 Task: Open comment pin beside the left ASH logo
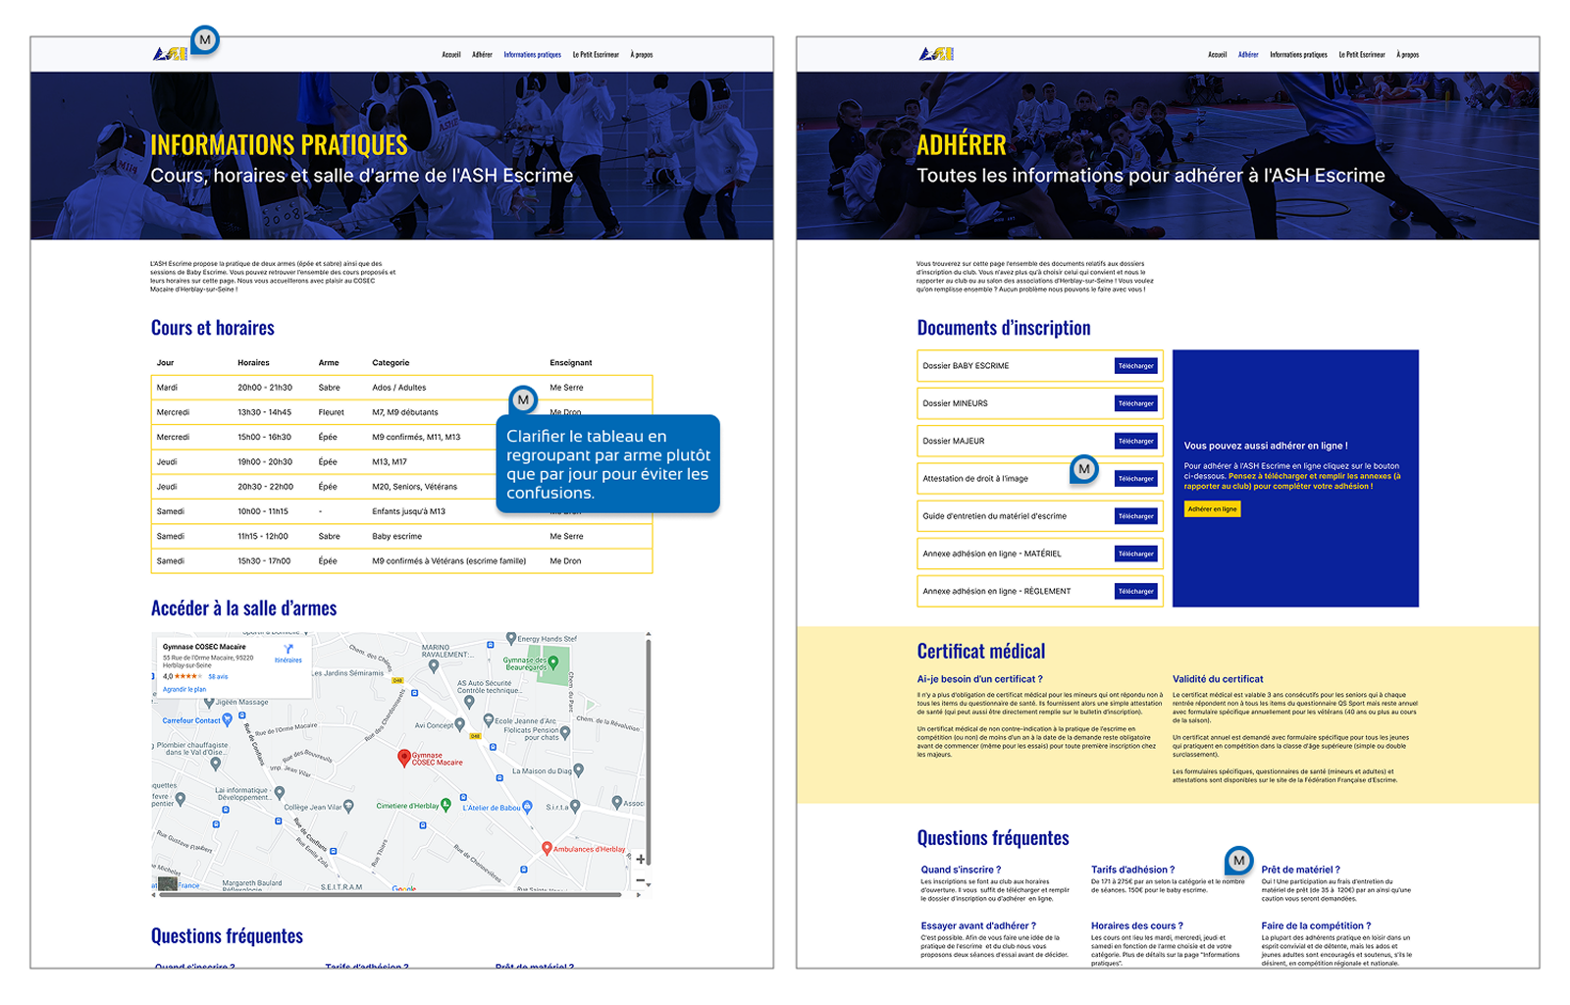204,40
